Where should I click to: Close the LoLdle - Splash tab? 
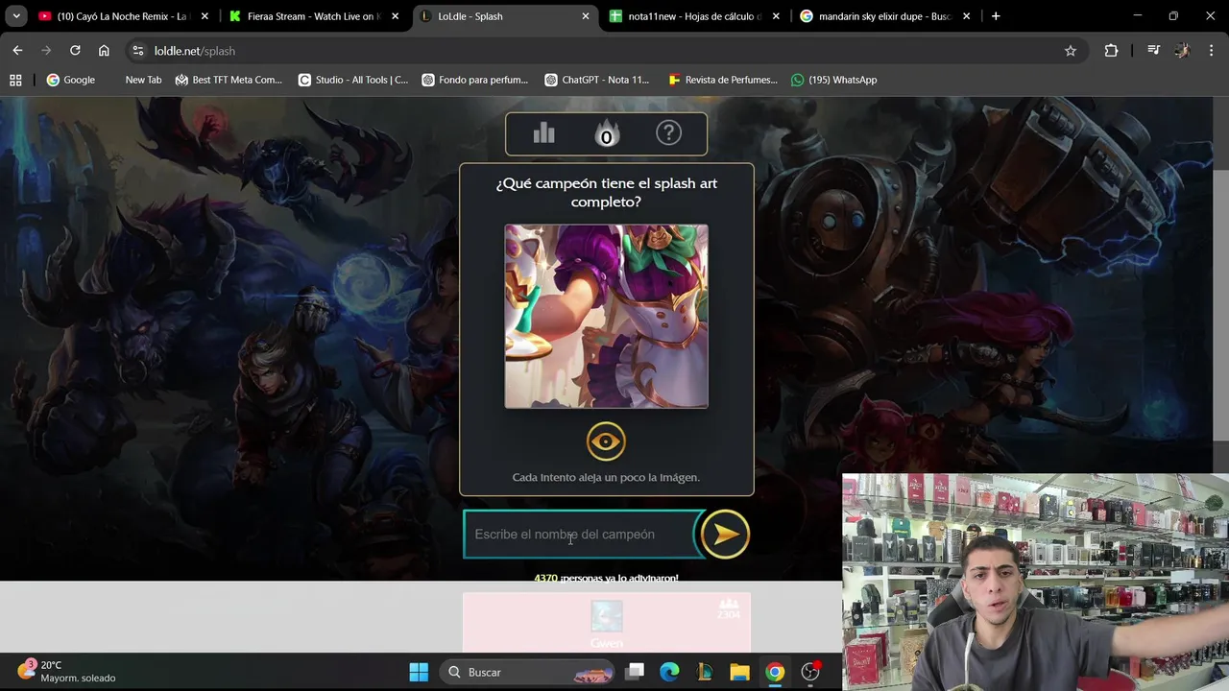586,16
